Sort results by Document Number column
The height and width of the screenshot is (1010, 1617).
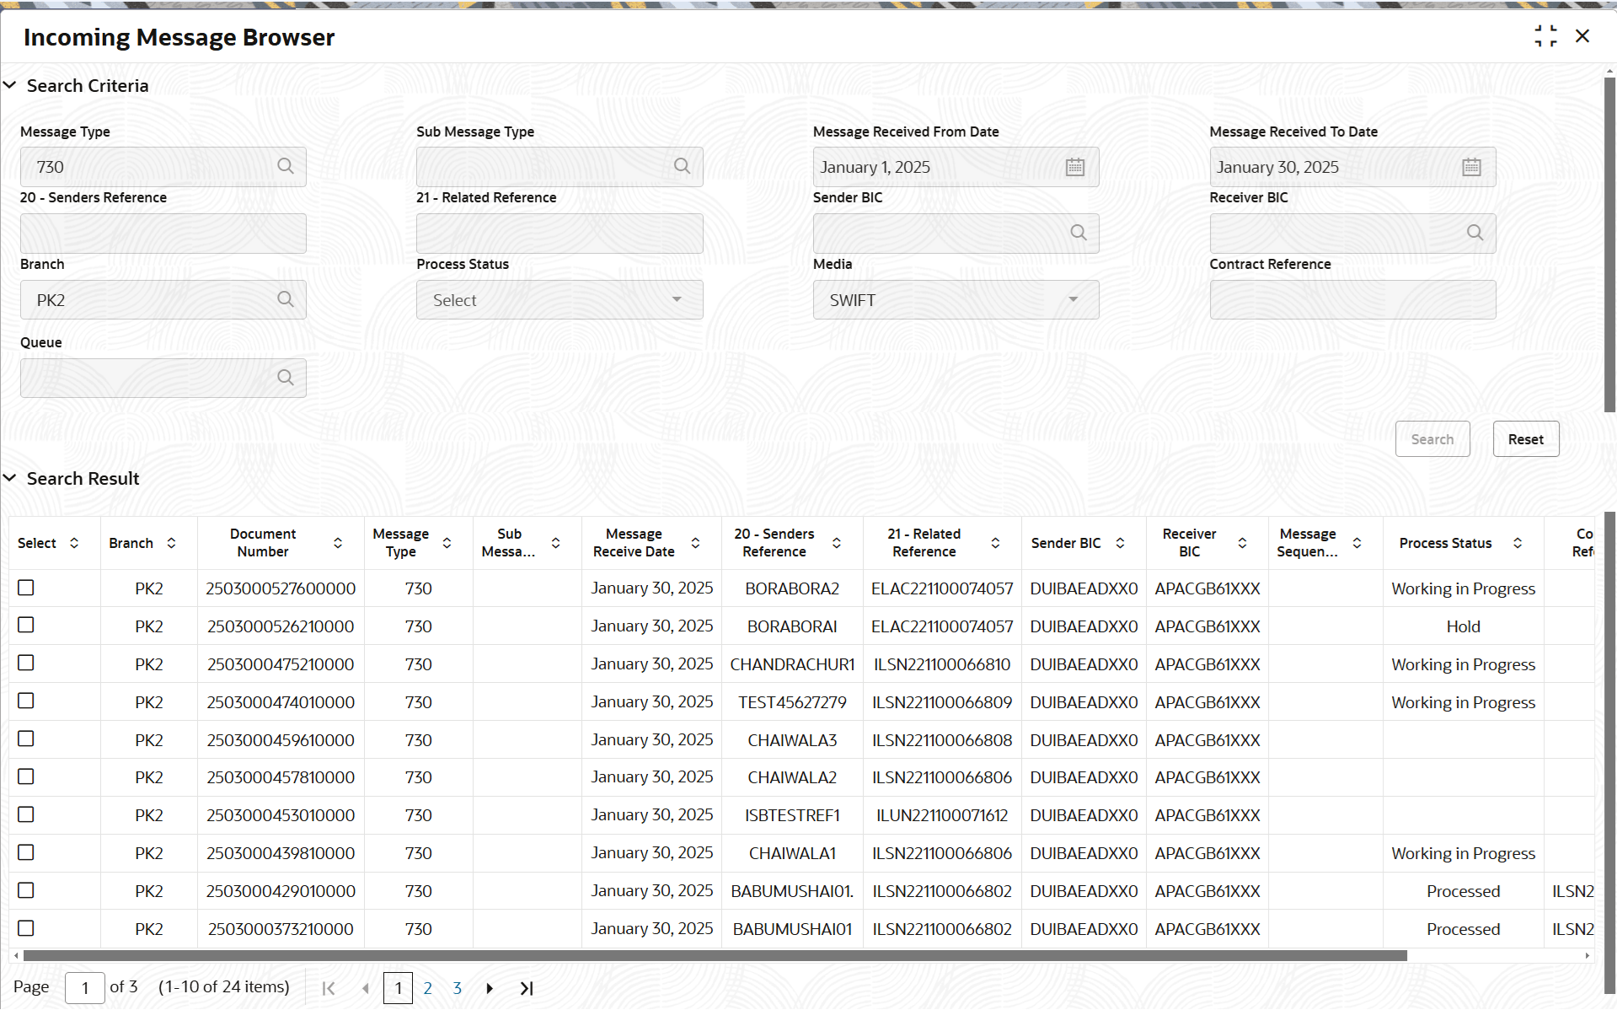338,543
